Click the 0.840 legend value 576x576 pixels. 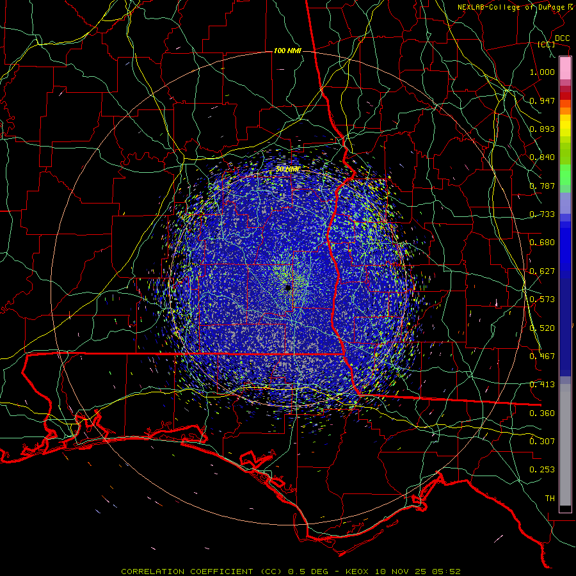[542, 157]
